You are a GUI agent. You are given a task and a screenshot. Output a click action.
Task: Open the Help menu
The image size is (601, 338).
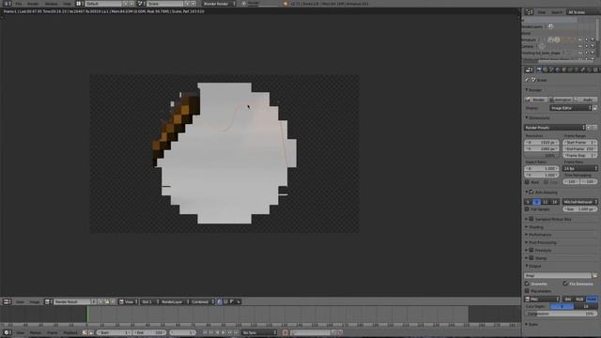pos(67,4)
